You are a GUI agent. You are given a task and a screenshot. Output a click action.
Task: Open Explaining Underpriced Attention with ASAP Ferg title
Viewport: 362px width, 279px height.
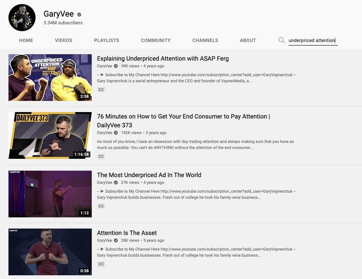coord(163,59)
